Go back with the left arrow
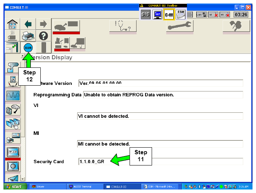 (x=28, y=24)
